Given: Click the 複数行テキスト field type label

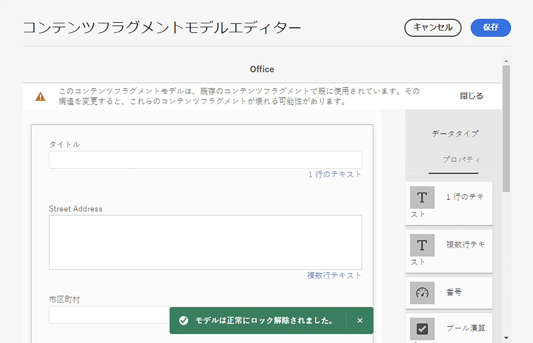Looking at the screenshot, I should click(334, 275).
